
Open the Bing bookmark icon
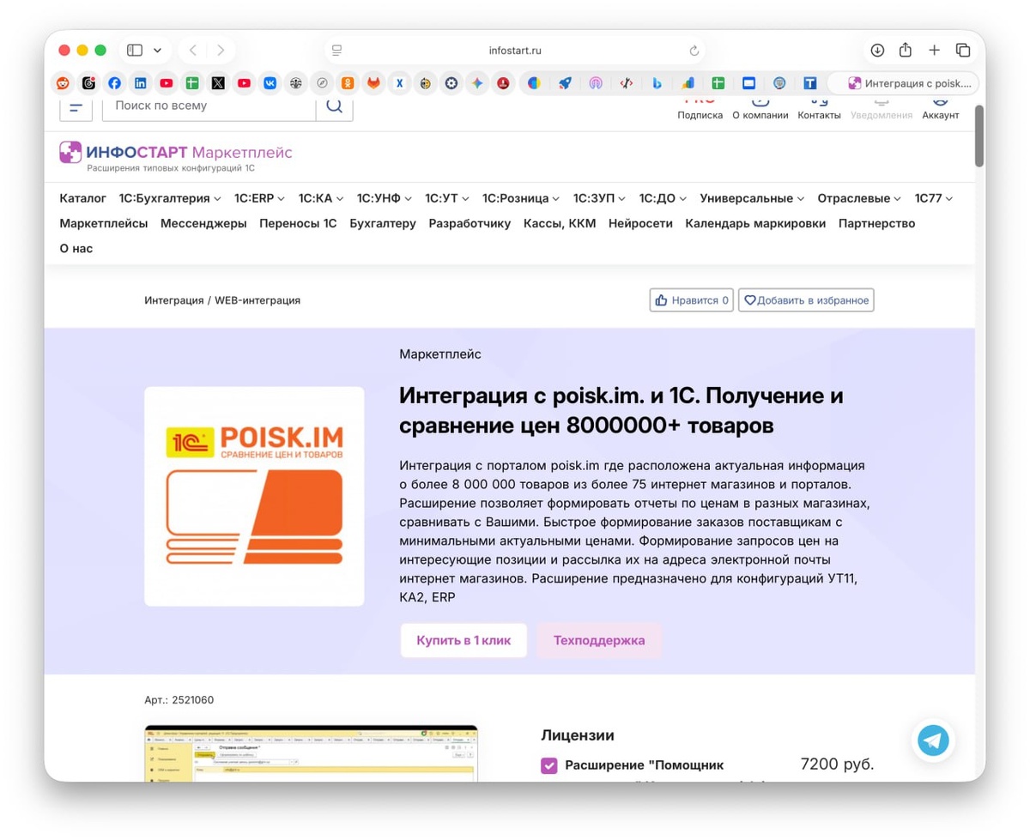657,83
